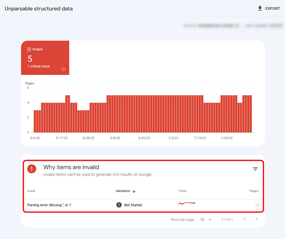The width and height of the screenshot is (285, 239).
Task: Click the Issue column header
Action: click(x=31, y=191)
